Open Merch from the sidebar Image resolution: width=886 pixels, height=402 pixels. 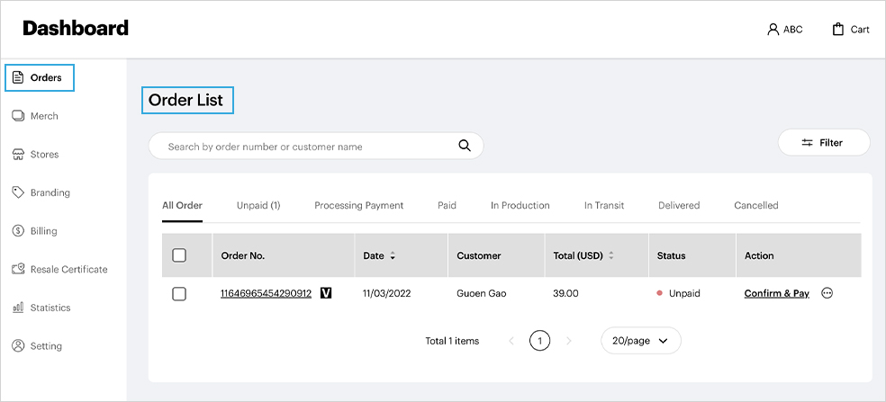coord(43,116)
